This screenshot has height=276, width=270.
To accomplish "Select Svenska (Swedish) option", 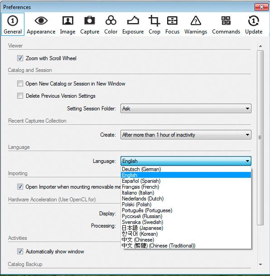I will pos(186,222).
